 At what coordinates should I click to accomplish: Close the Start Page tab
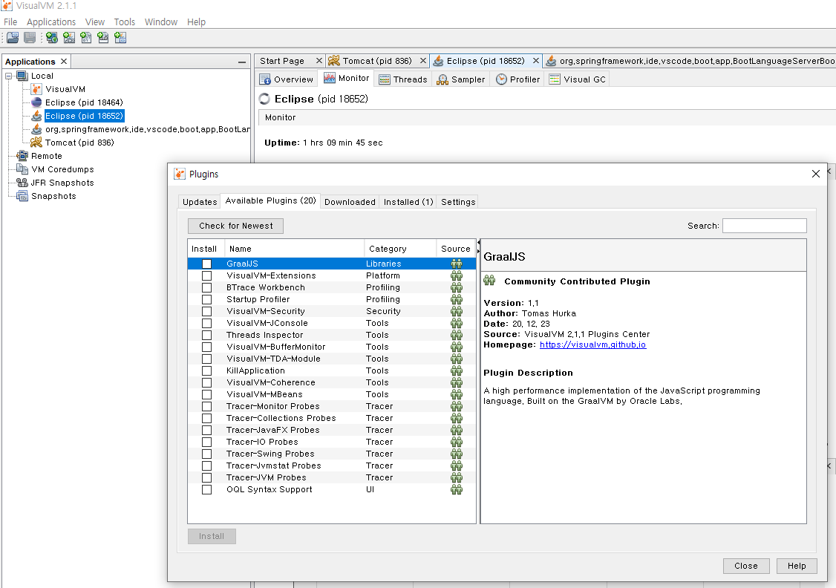319,61
